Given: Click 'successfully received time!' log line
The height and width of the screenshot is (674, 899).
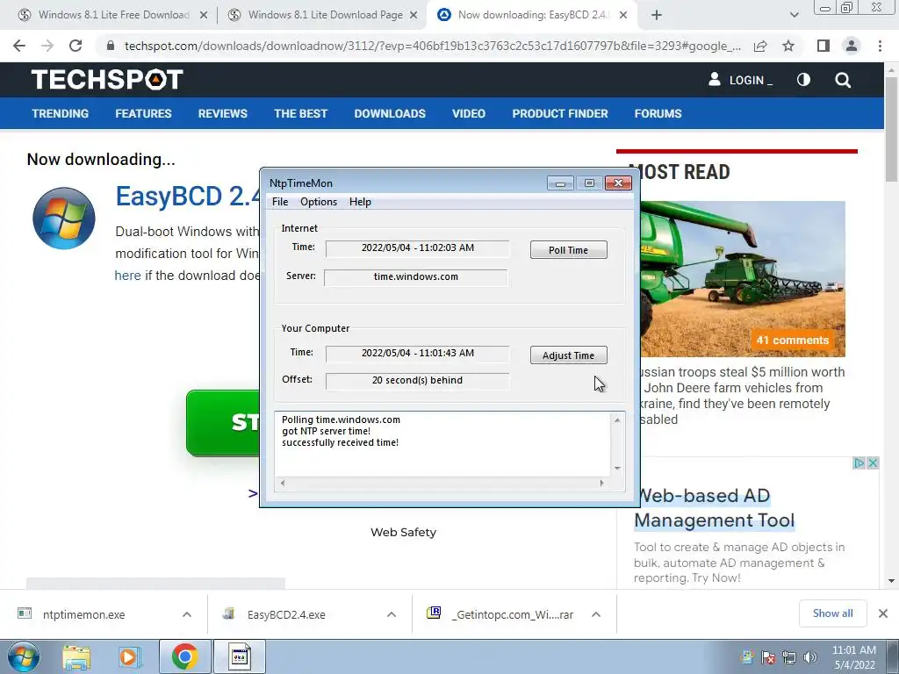Looking at the screenshot, I should pos(340,442).
